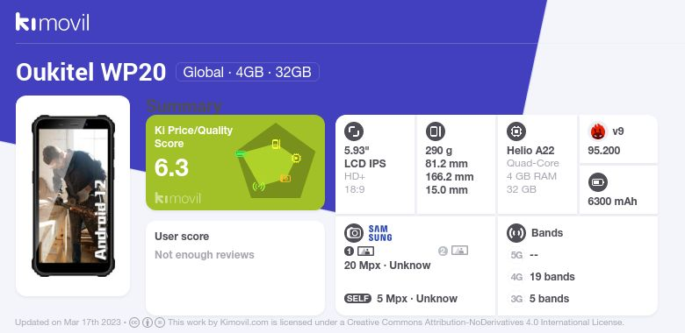The image size is (685, 333).
Task: Click the screen size display icon
Action: pyautogui.click(x=354, y=131)
